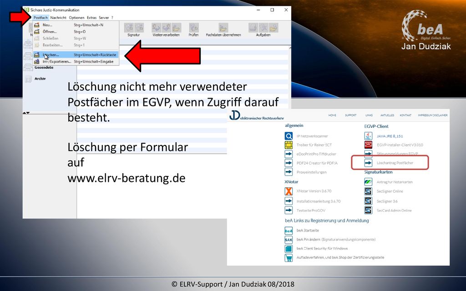Open SUPPORT in the website navigation
Screen dimensions: 466x291
point(351,115)
